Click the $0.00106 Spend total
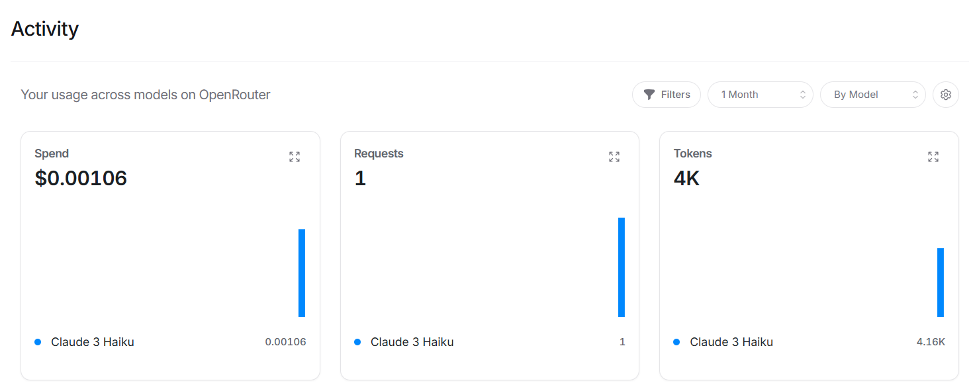Image resolution: width=971 pixels, height=387 pixels. tap(81, 178)
